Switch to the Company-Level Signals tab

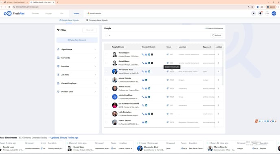click(x=97, y=20)
